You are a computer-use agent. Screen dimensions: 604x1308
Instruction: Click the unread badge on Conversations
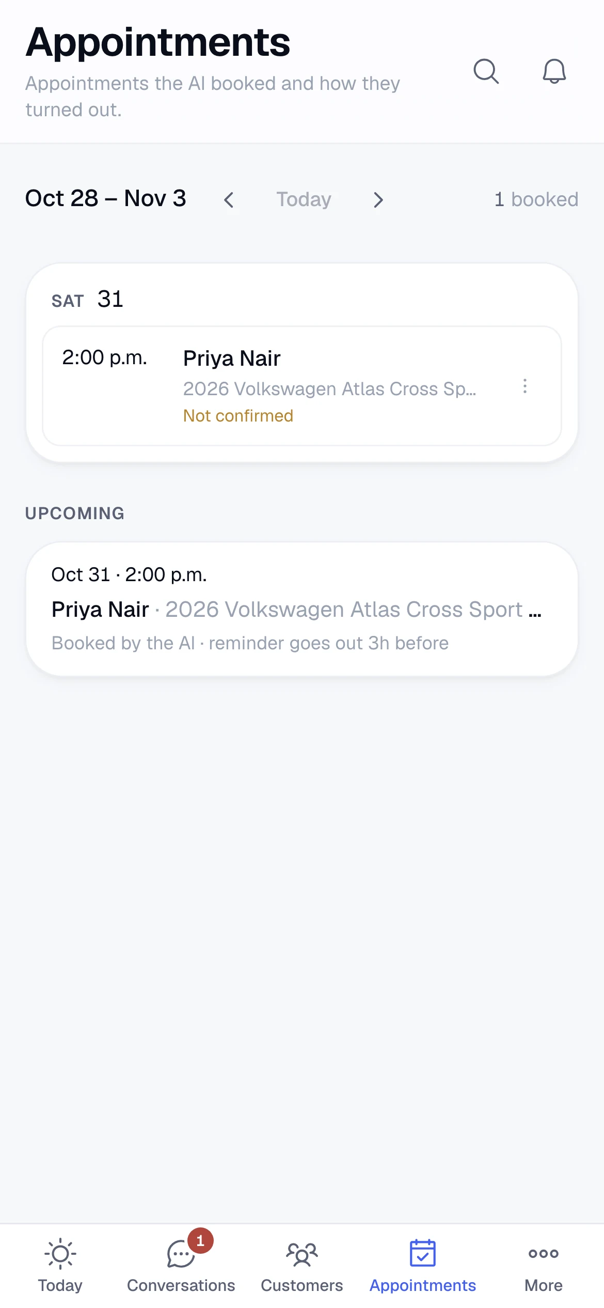point(200,1240)
